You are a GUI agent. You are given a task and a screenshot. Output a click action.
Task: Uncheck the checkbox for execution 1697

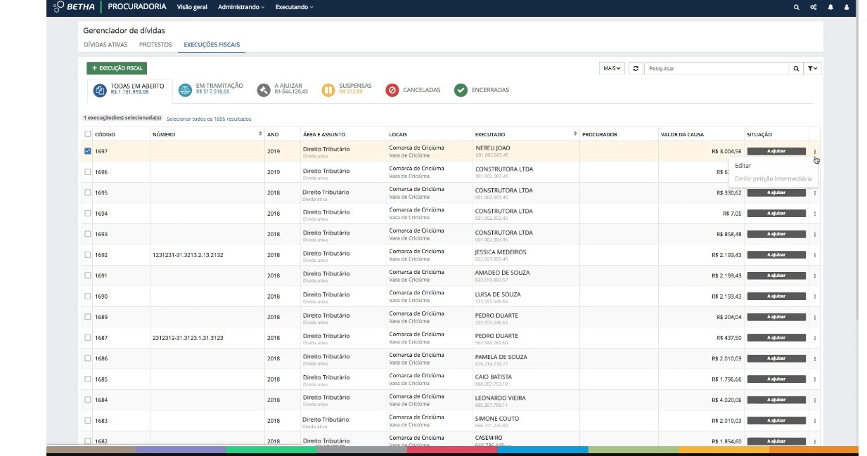click(x=88, y=151)
